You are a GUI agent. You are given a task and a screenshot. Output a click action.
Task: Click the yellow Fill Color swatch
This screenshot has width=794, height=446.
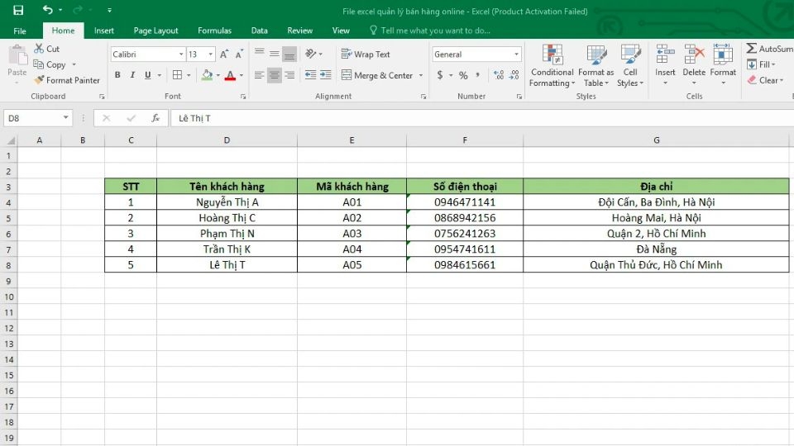[x=207, y=75]
